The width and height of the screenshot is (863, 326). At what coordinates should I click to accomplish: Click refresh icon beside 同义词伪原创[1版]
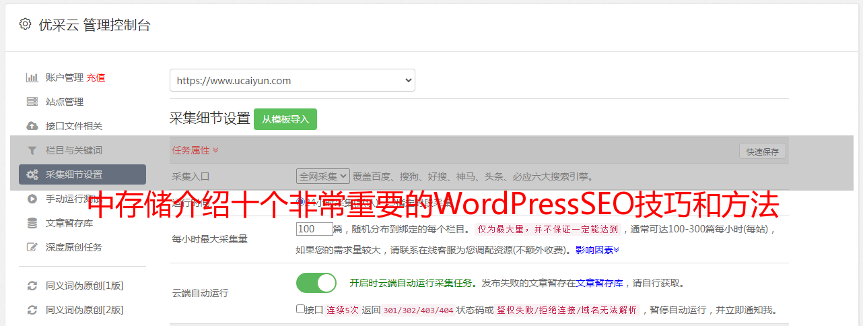32,286
